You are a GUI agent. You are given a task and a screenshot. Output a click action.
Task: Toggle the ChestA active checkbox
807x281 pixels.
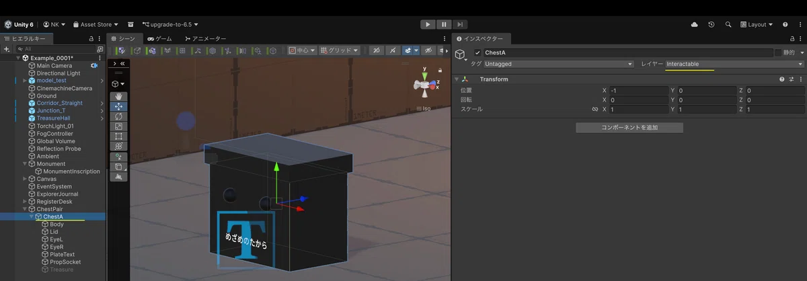click(477, 52)
